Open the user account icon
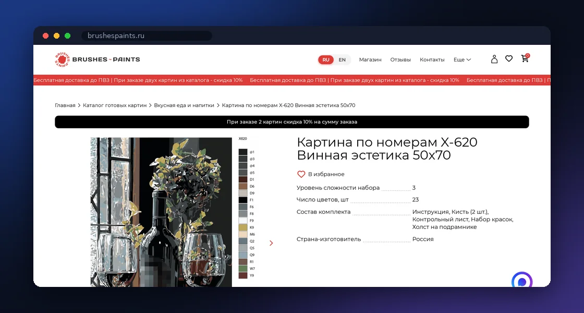 point(494,59)
